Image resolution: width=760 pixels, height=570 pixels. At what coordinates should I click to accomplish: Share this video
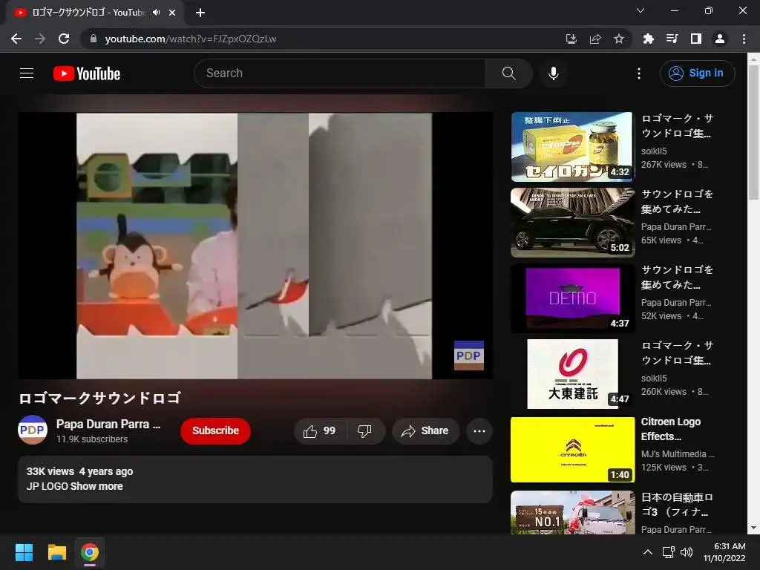click(x=425, y=431)
